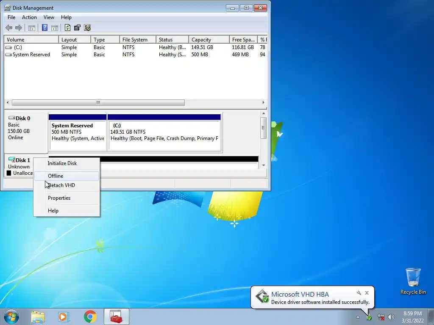This screenshot has width=434, height=325.
Task: Sort by the Type column header
Action: click(105, 39)
